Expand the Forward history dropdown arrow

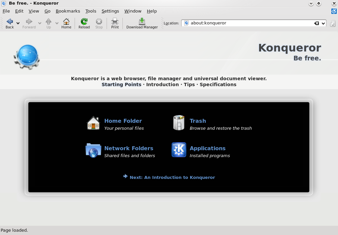40,23
